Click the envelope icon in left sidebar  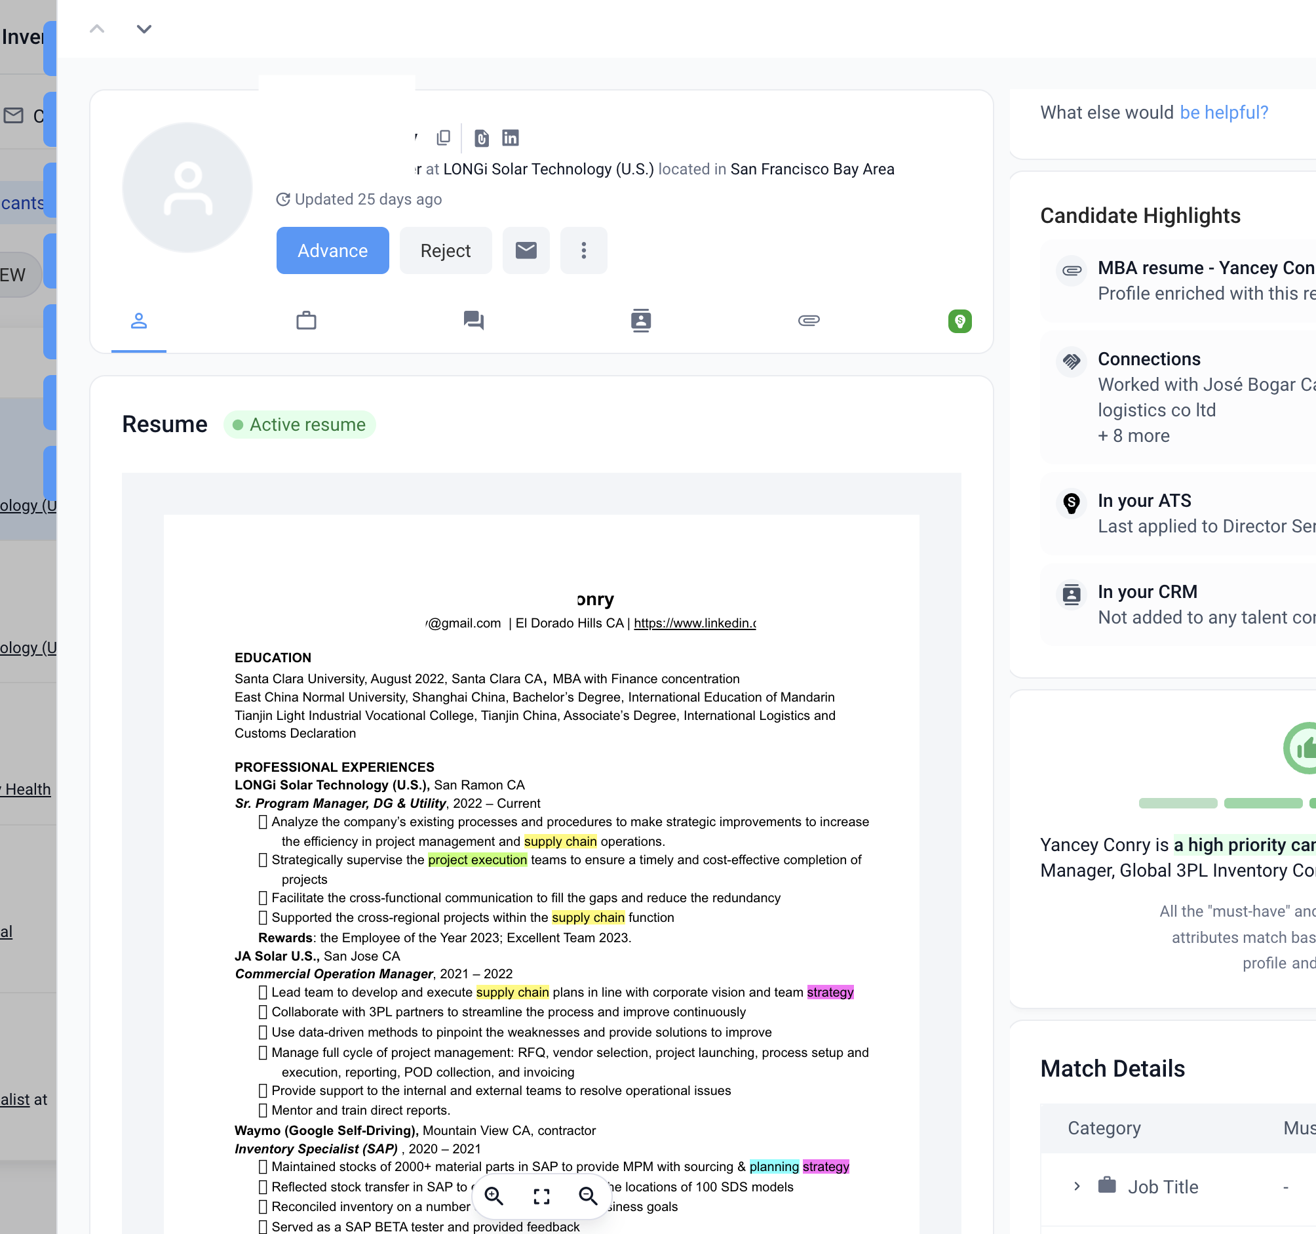pos(13,116)
